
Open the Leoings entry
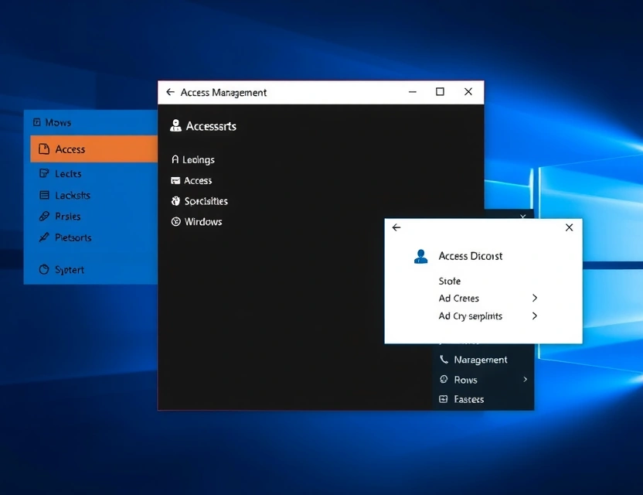click(199, 159)
